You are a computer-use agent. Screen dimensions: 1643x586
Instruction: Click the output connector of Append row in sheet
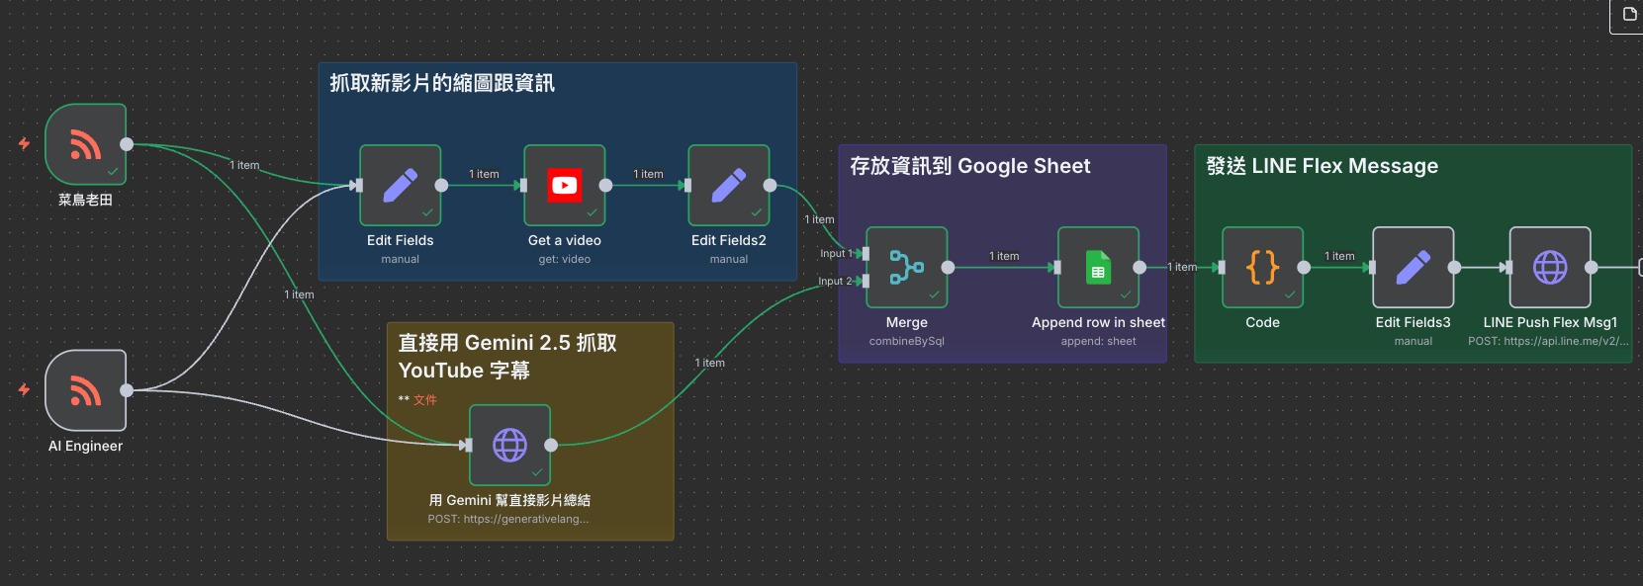point(1140,267)
